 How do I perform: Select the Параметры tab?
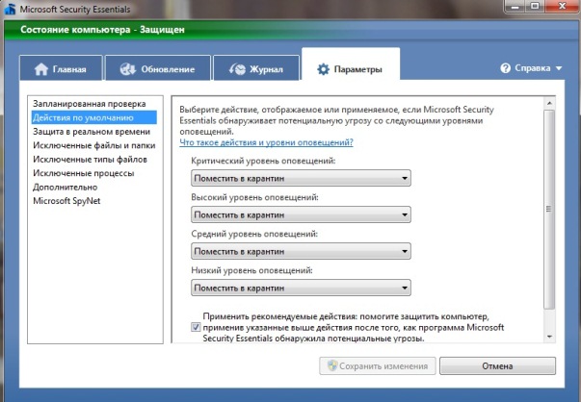(x=351, y=64)
